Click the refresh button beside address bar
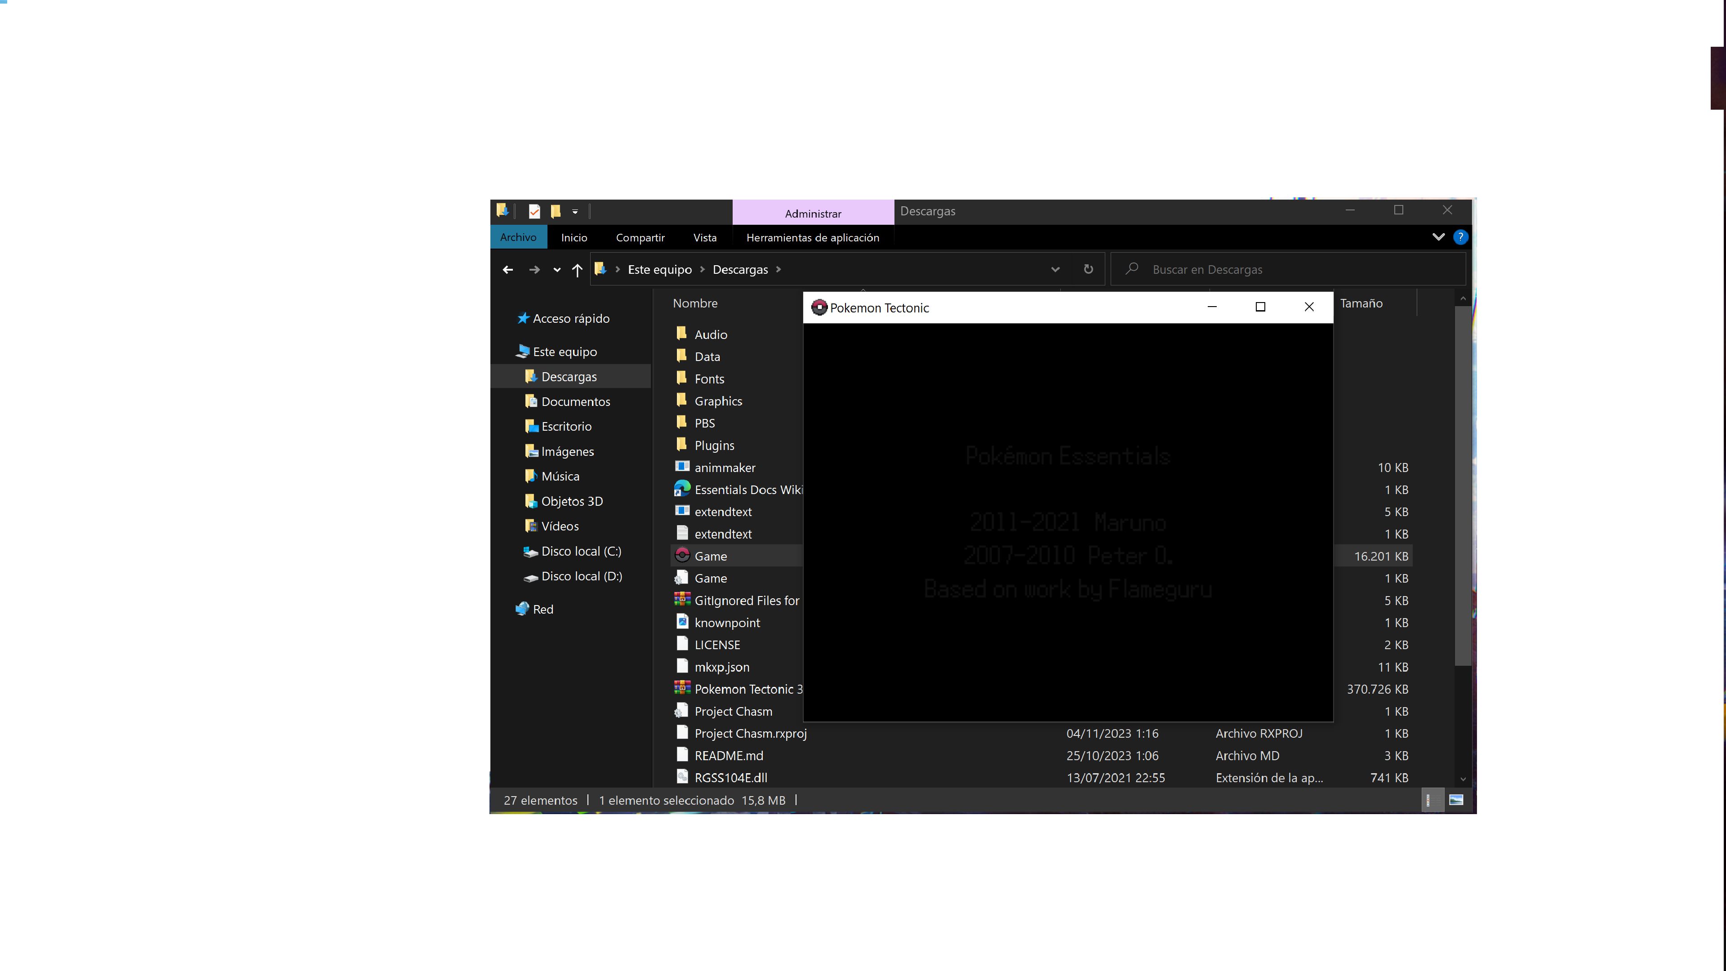Screen dimensions: 1726x971 coord(1088,269)
